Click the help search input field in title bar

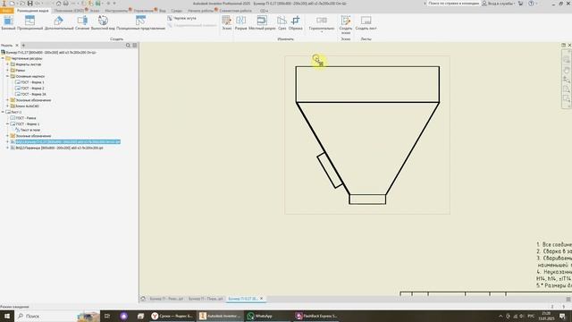pos(453,4)
